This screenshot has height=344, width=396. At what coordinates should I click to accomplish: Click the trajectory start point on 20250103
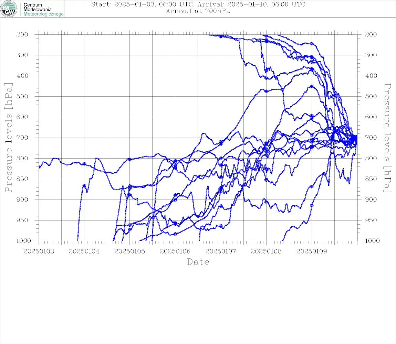pos(39,167)
